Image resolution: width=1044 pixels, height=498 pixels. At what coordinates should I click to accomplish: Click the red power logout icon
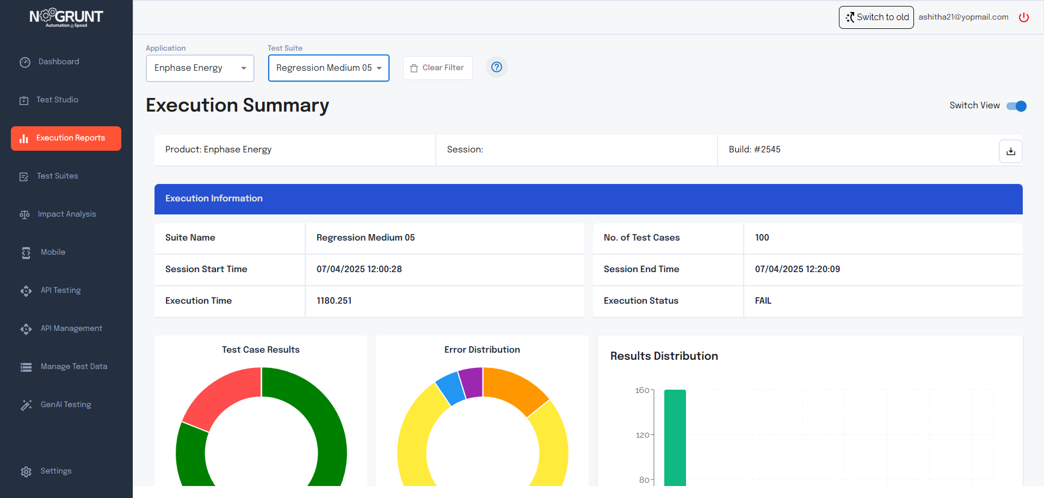(1024, 17)
